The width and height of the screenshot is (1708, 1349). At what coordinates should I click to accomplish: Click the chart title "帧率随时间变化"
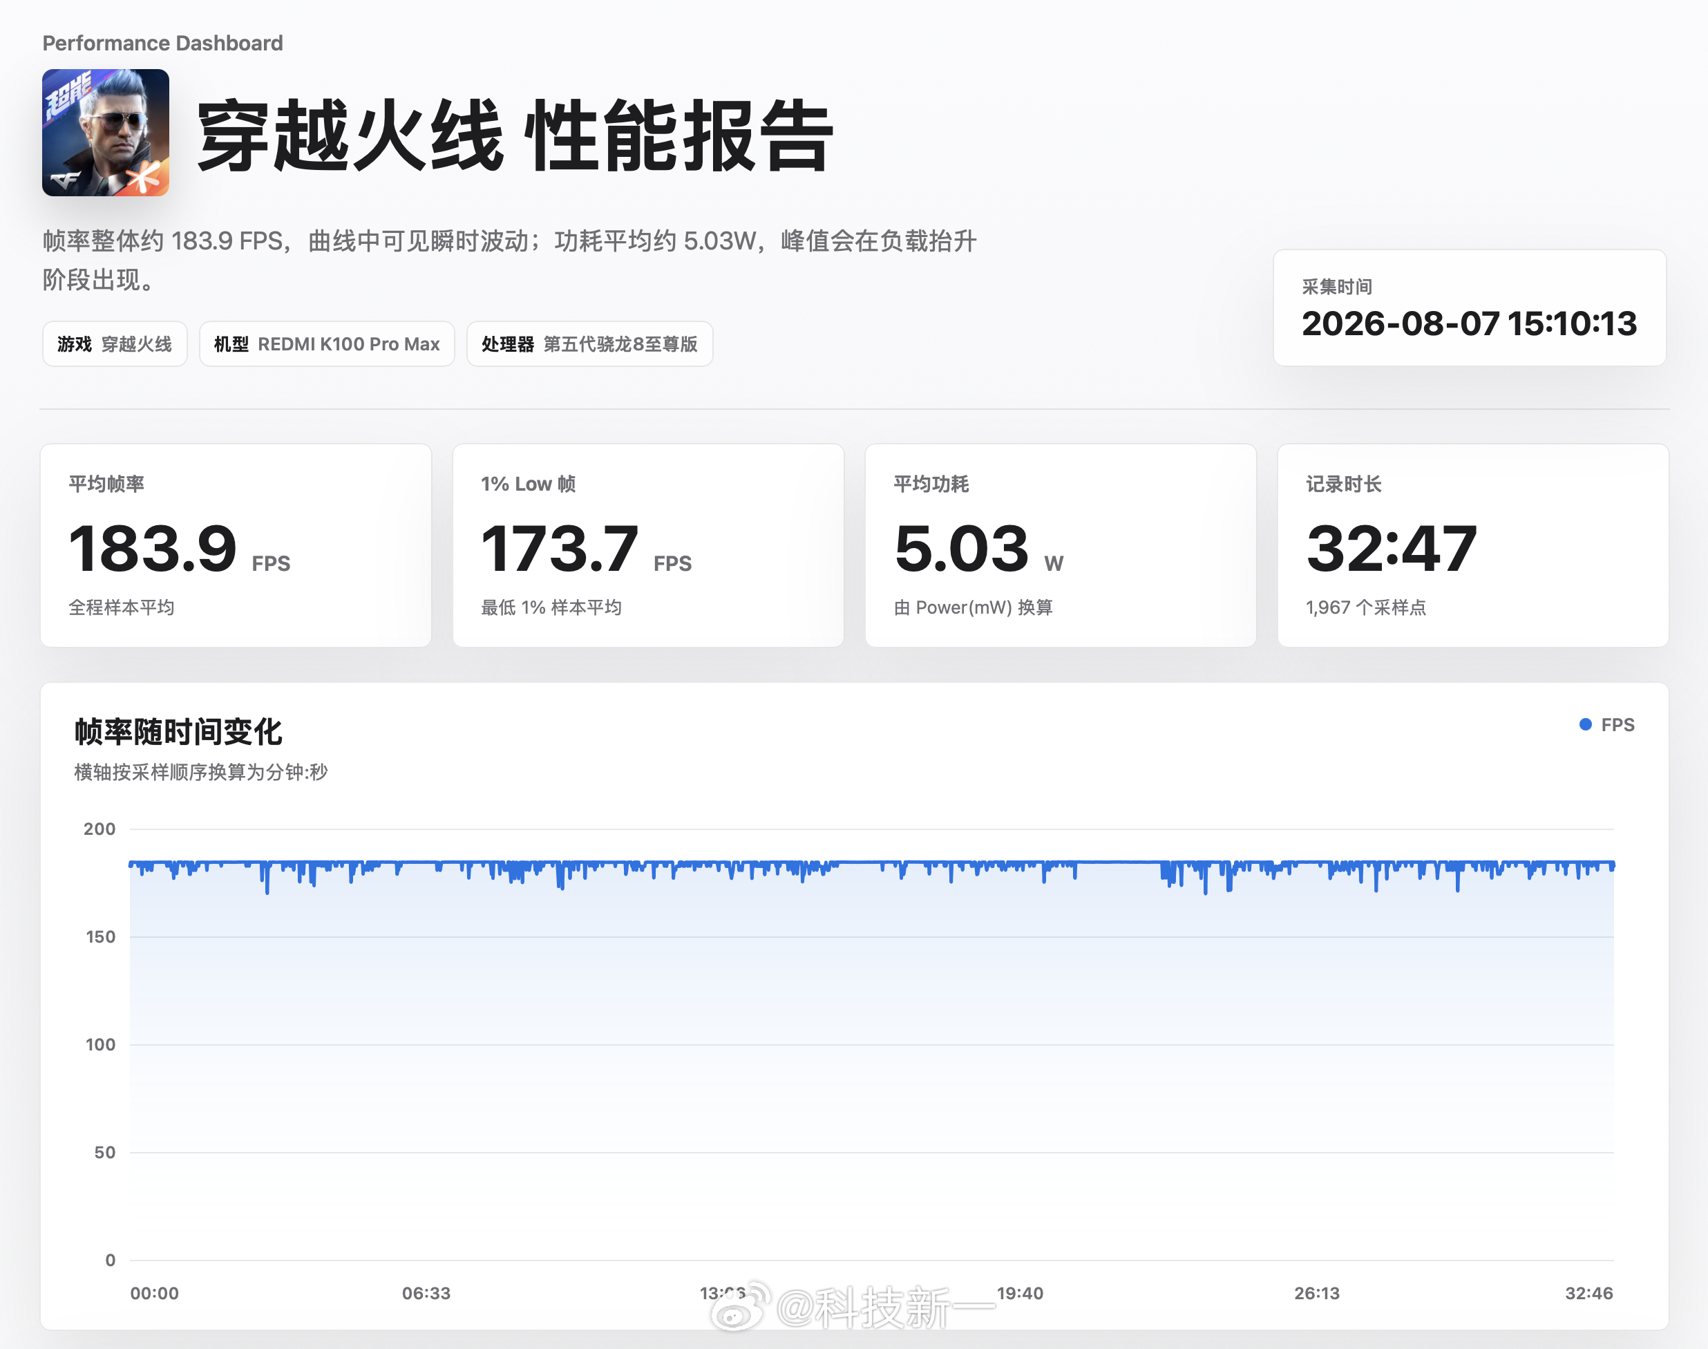coord(178,731)
